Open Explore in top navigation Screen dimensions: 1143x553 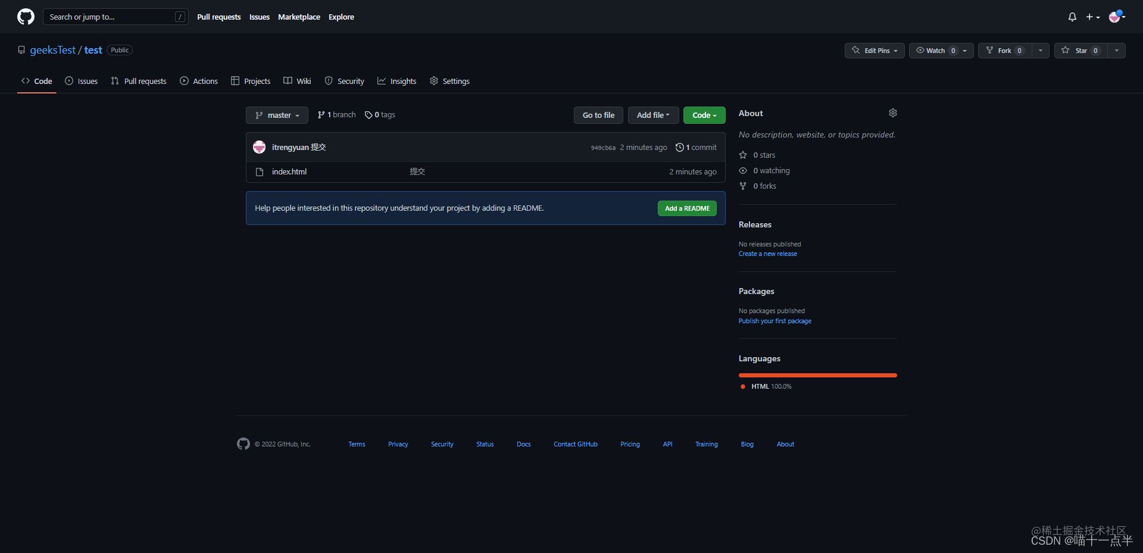341,17
